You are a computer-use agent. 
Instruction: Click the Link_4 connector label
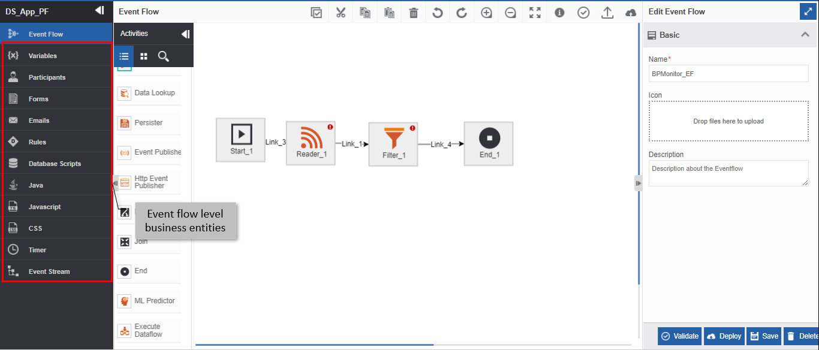(441, 144)
